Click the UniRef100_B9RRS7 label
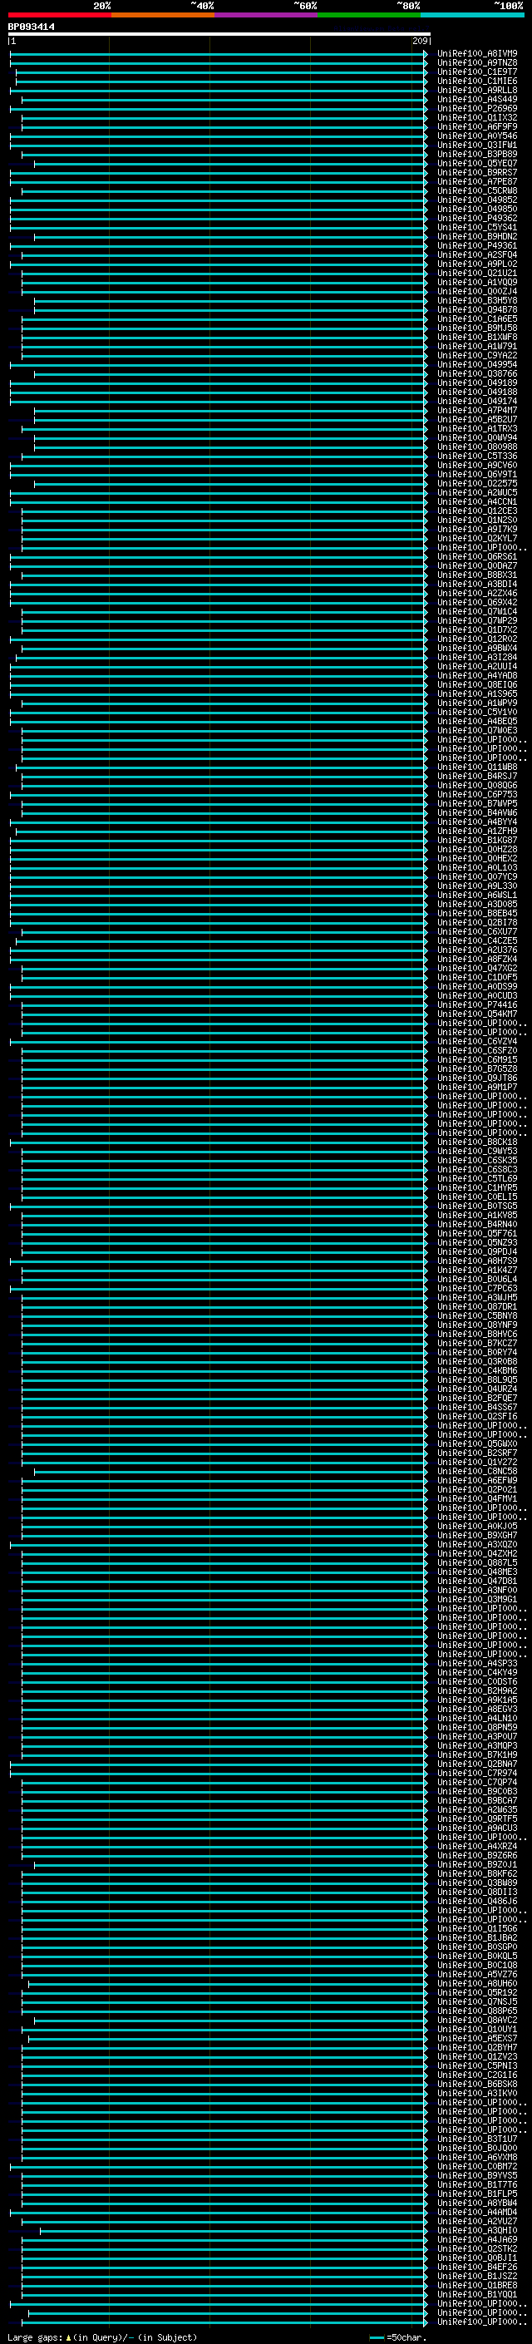The width and height of the screenshot is (532, 2344). (477, 172)
